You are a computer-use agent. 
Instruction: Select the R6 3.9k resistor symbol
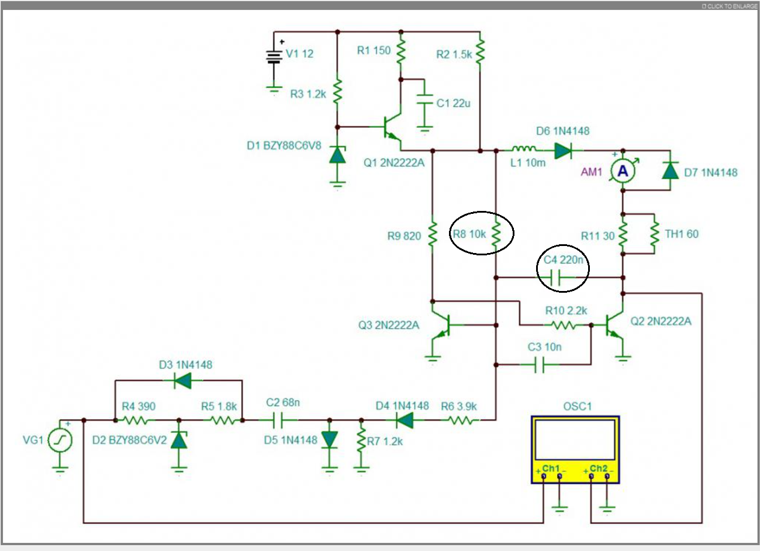click(x=461, y=420)
